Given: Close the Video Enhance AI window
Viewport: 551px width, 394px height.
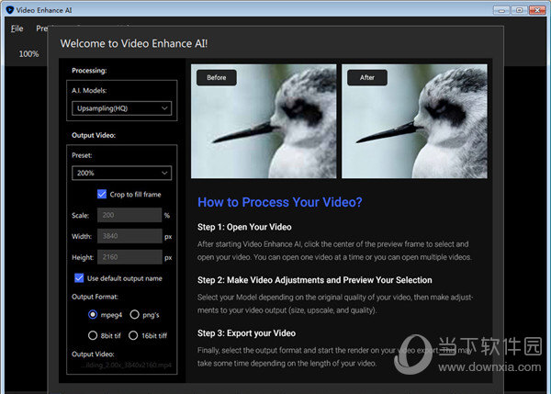Looking at the screenshot, I should tap(537, 10).
